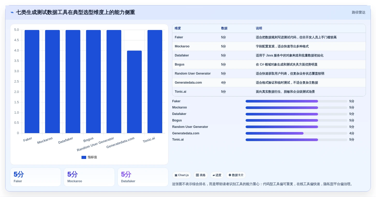Open the Mockaroo 5分 data card
This screenshot has width=376, height=197.
(x=89, y=177)
